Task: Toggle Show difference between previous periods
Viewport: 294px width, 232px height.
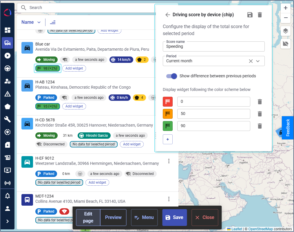Action: coord(171,76)
